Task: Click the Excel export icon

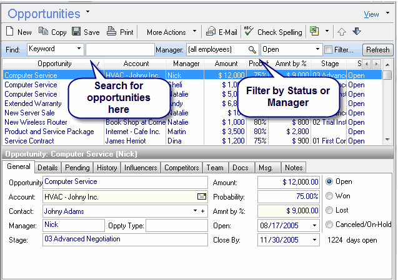Action: (x=314, y=31)
